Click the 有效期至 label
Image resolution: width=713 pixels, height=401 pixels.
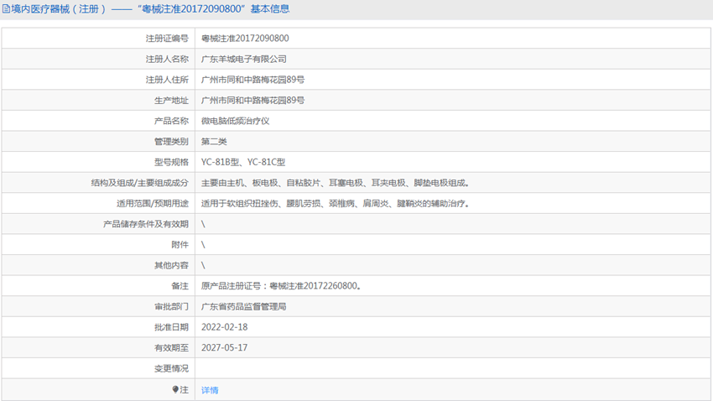(171, 348)
